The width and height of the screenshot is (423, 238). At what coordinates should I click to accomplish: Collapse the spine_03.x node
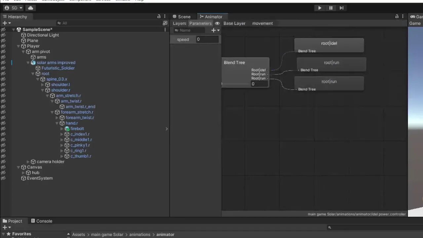[38, 79]
